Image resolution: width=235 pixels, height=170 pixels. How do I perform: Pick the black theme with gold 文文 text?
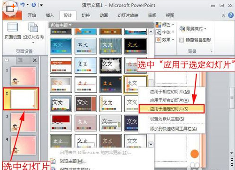(x=136, y=46)
